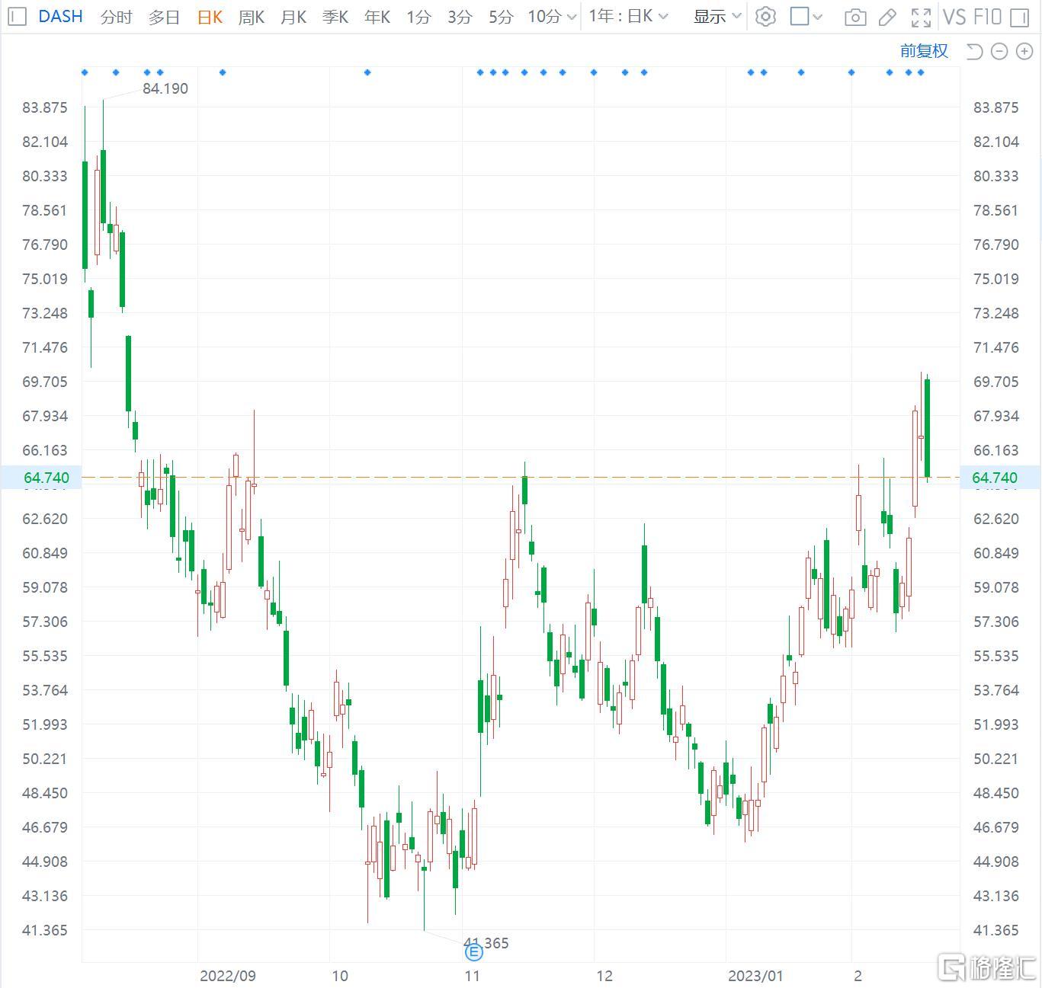1042x988 pixels.
Task: Toggle the right side panel icon
Action: [x=1019, y=17]
